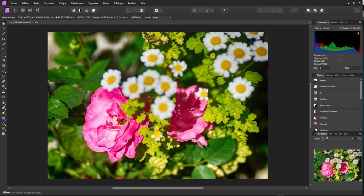This screenshot has height=196, width=364.
Task: Enable the Bannière checkbox in Histogramme
Action: (x=350, y=28)
